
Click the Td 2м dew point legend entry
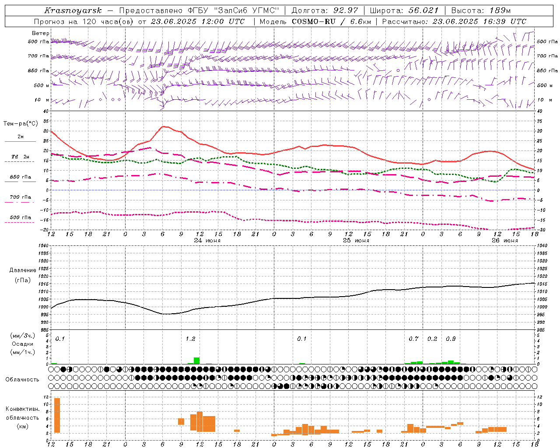[x=21, y=158]
